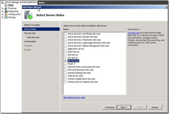Select Server Manager (LOVELACEDFS01) root label
The width and height of the screenshot is (169, 114).
pyautogui.click(x=21, y=2)
